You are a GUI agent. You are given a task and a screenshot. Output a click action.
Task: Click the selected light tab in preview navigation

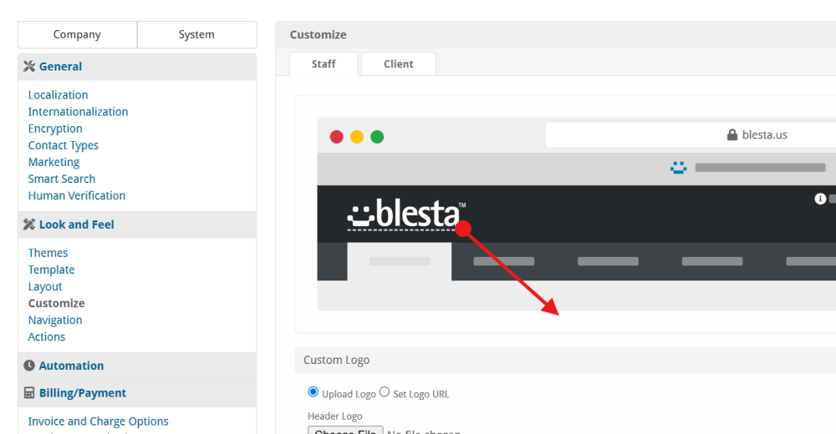(400, 261)
